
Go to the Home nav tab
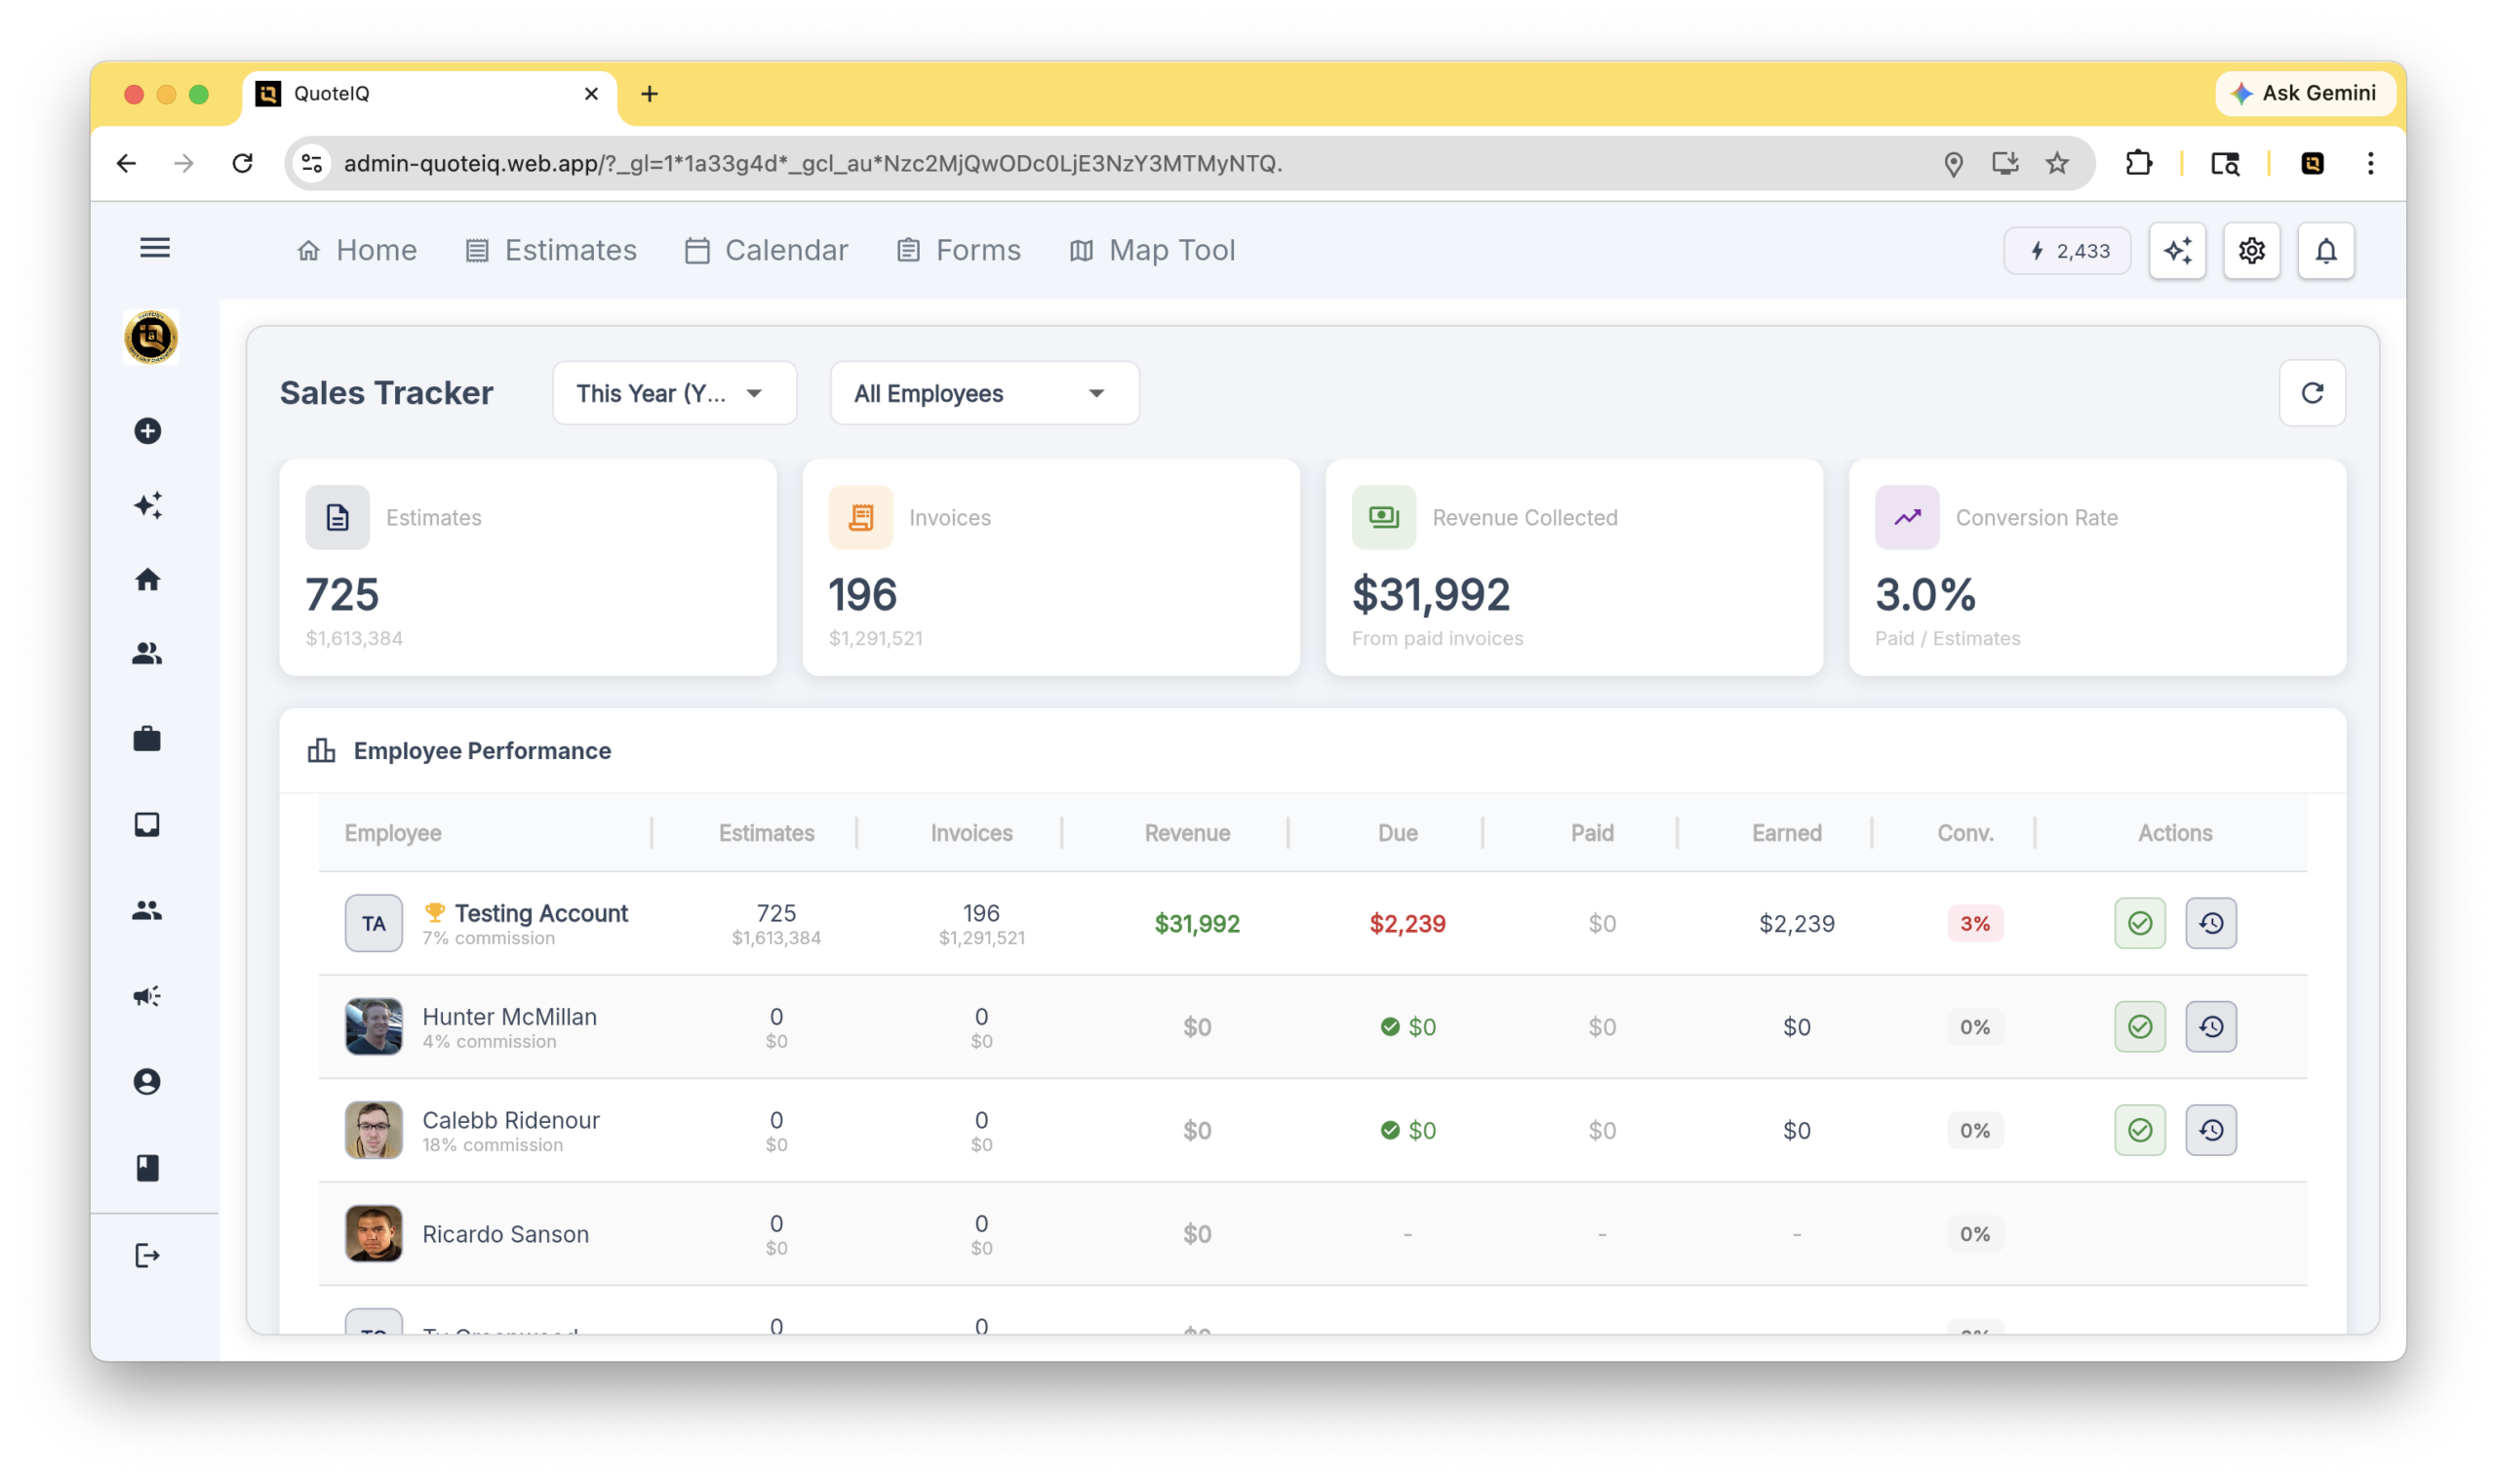pyautogui.click(x=357, y=251)
